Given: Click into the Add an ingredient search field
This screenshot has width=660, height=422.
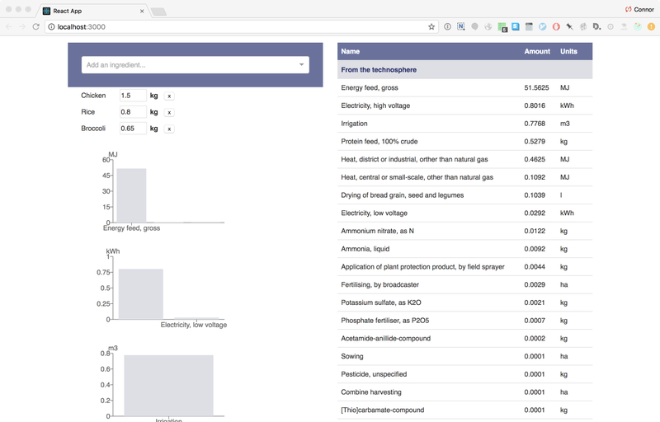Looking at the screenshot, I should point(190,64).
